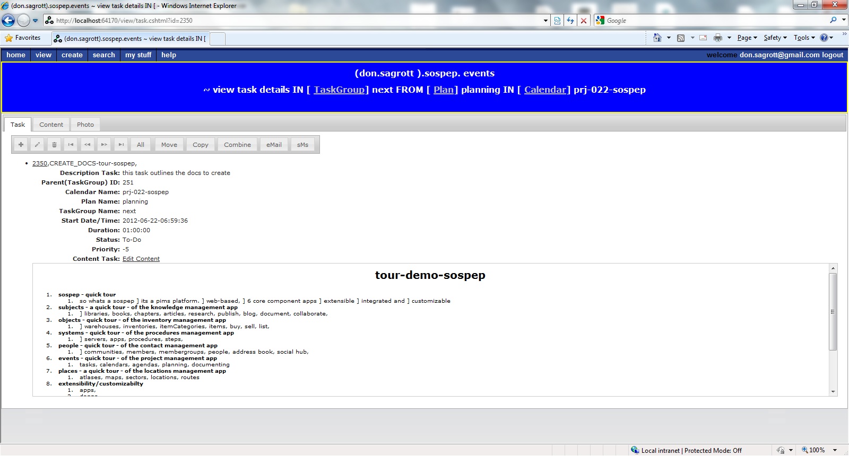Click the Google search input field
The width and height of the screenshot is (849, 456).
coord(716,20)
